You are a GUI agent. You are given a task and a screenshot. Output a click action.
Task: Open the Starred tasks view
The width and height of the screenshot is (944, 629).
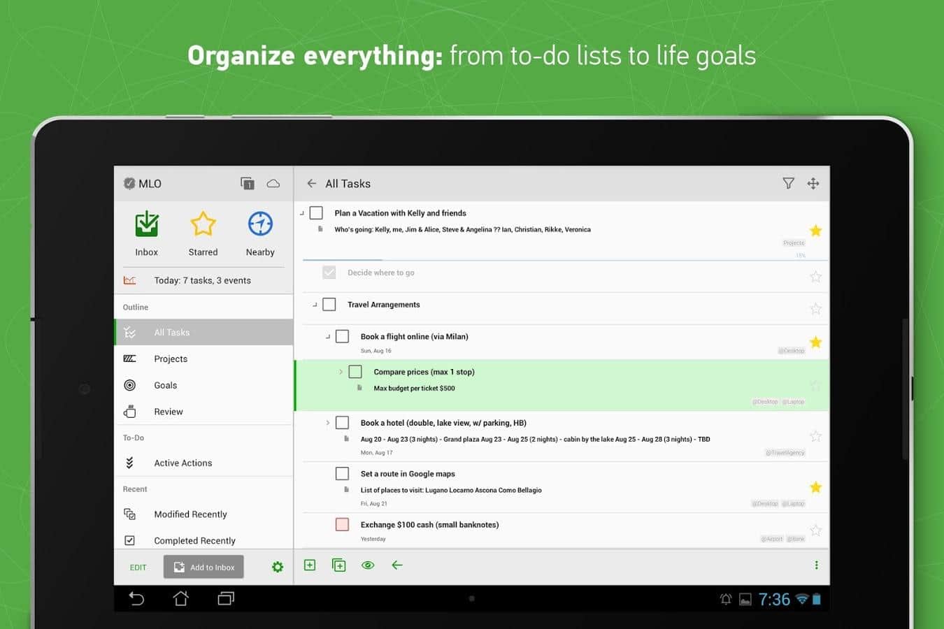coord(203,233)
